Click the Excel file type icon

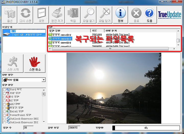[x=8, y=112]
